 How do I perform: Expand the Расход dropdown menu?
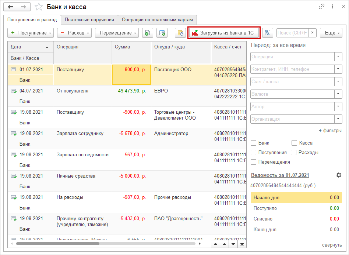(x=74, y=33)
